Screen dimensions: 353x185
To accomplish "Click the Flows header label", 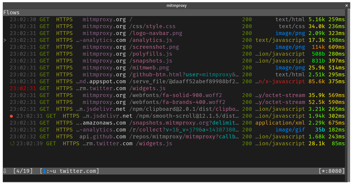I will 11,13.
